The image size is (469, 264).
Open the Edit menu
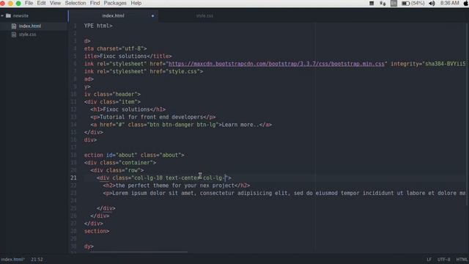(41, 3)
